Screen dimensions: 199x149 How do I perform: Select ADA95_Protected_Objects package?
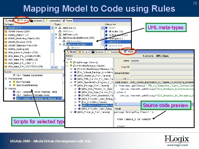click(27, 38)
